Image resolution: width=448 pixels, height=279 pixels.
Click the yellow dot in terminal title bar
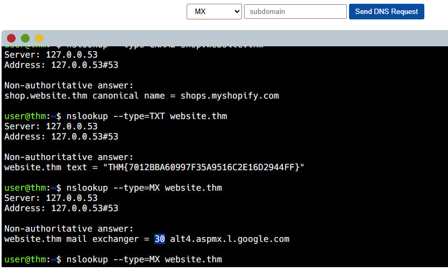click(39, 38)
